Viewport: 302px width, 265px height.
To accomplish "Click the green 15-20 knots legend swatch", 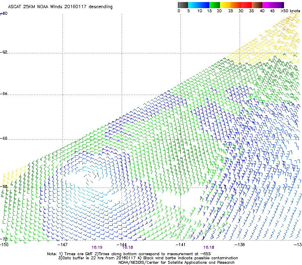I will click(215, 5).
